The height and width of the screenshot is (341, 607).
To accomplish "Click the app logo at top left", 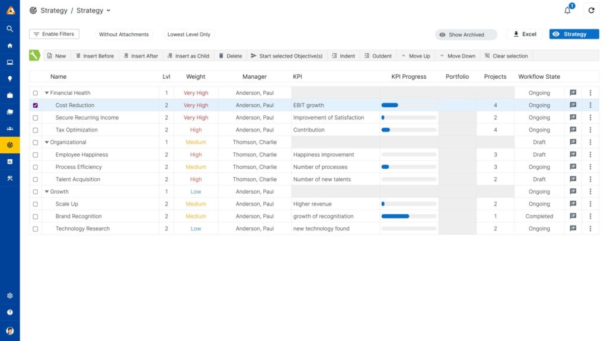I will [11, 10].
